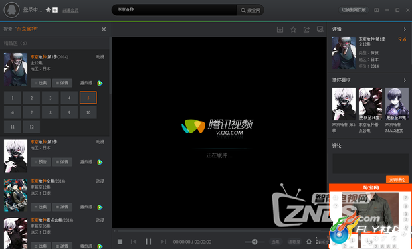Open player settings gear icon
412x249 pixels.
309,242
